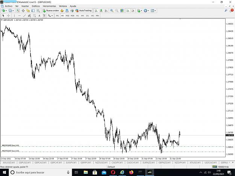Select the trendline tool
This screenshot has height=176, width=235.
coord(24,15)
